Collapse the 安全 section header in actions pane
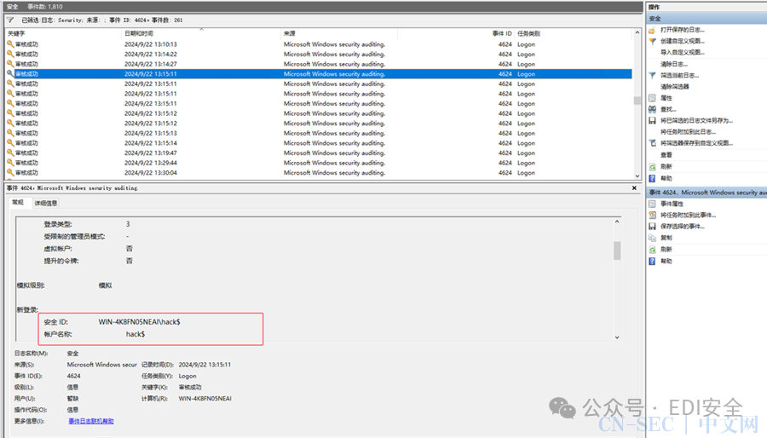The image size is (767, 438). [x=706, y=19]
